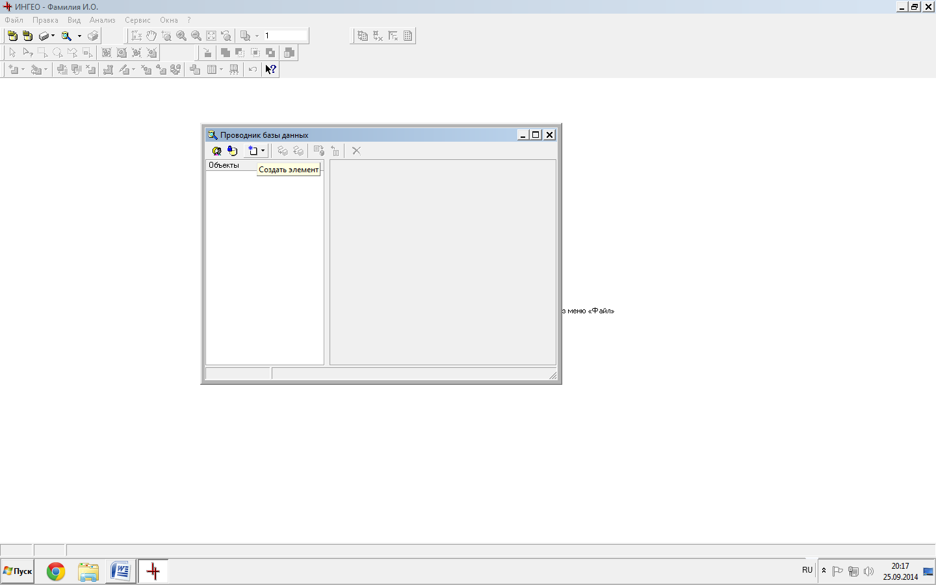
Task: Select the plain arrow pointer tool
Action: (x=12, y=53)
